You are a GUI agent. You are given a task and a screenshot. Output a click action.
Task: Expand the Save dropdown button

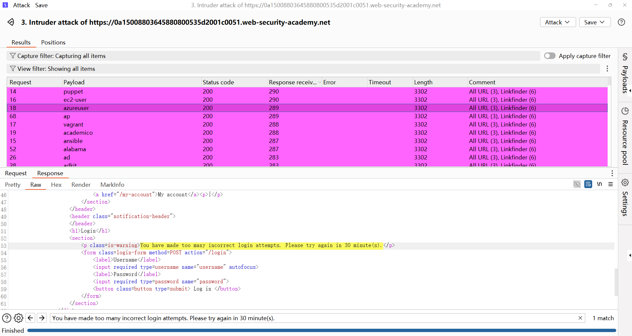pyautogui.click(x=594, y=22)
